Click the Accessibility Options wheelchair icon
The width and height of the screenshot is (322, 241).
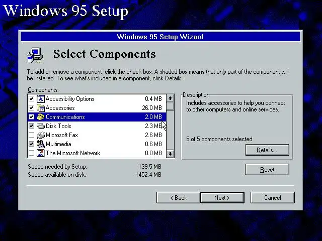(41, 99)
